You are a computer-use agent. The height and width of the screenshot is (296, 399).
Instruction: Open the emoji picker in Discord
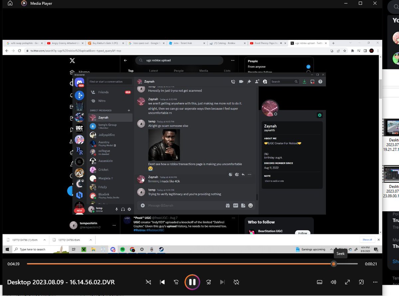click(251, 206)
